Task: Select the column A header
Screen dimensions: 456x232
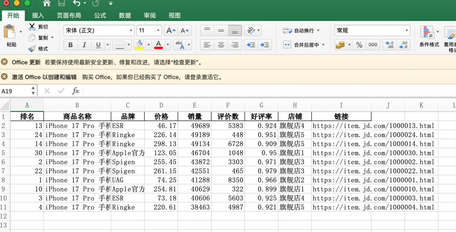Action: [x=27, y=105]
